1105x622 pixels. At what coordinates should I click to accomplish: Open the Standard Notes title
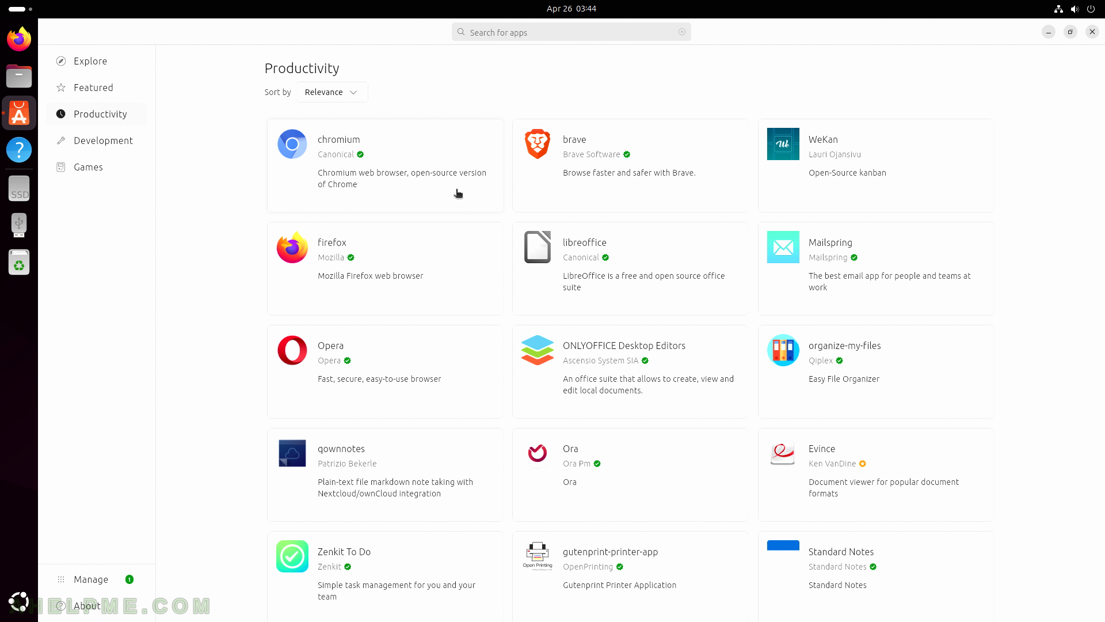coord(841,552)
